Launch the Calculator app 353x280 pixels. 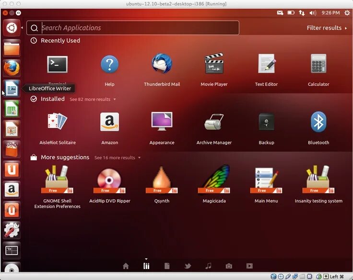[318, 63]
